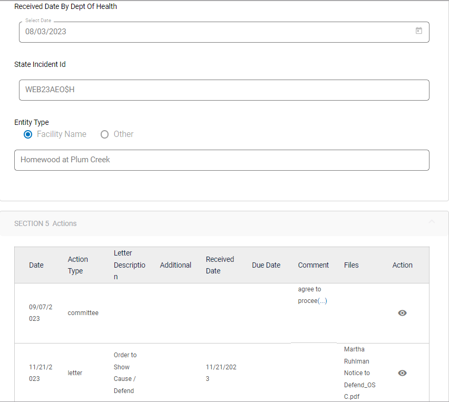The image size is (449, 402).
Task: Select the Other entity type option
Action: (104, 134)
